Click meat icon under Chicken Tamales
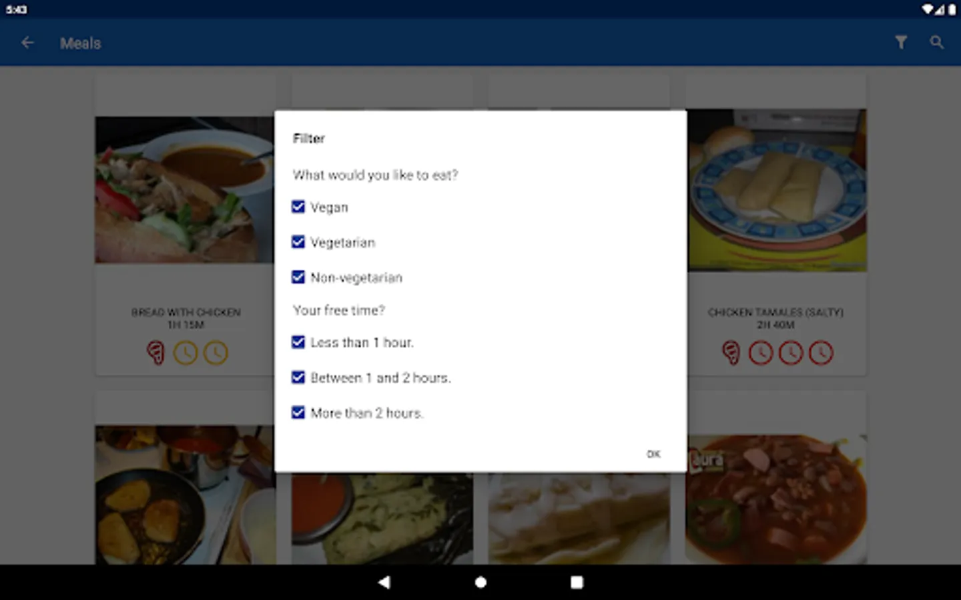 point(731,353)
